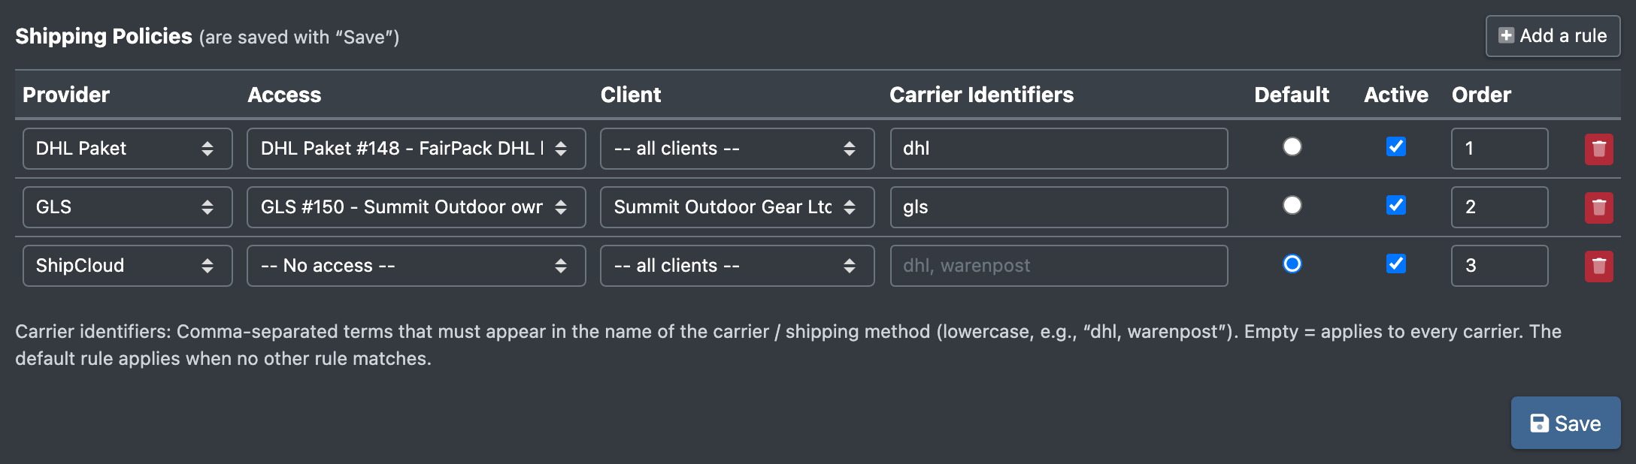This screenshot has height=464, width=1636.
Task: Click the Order column header
Action: 1481,95
